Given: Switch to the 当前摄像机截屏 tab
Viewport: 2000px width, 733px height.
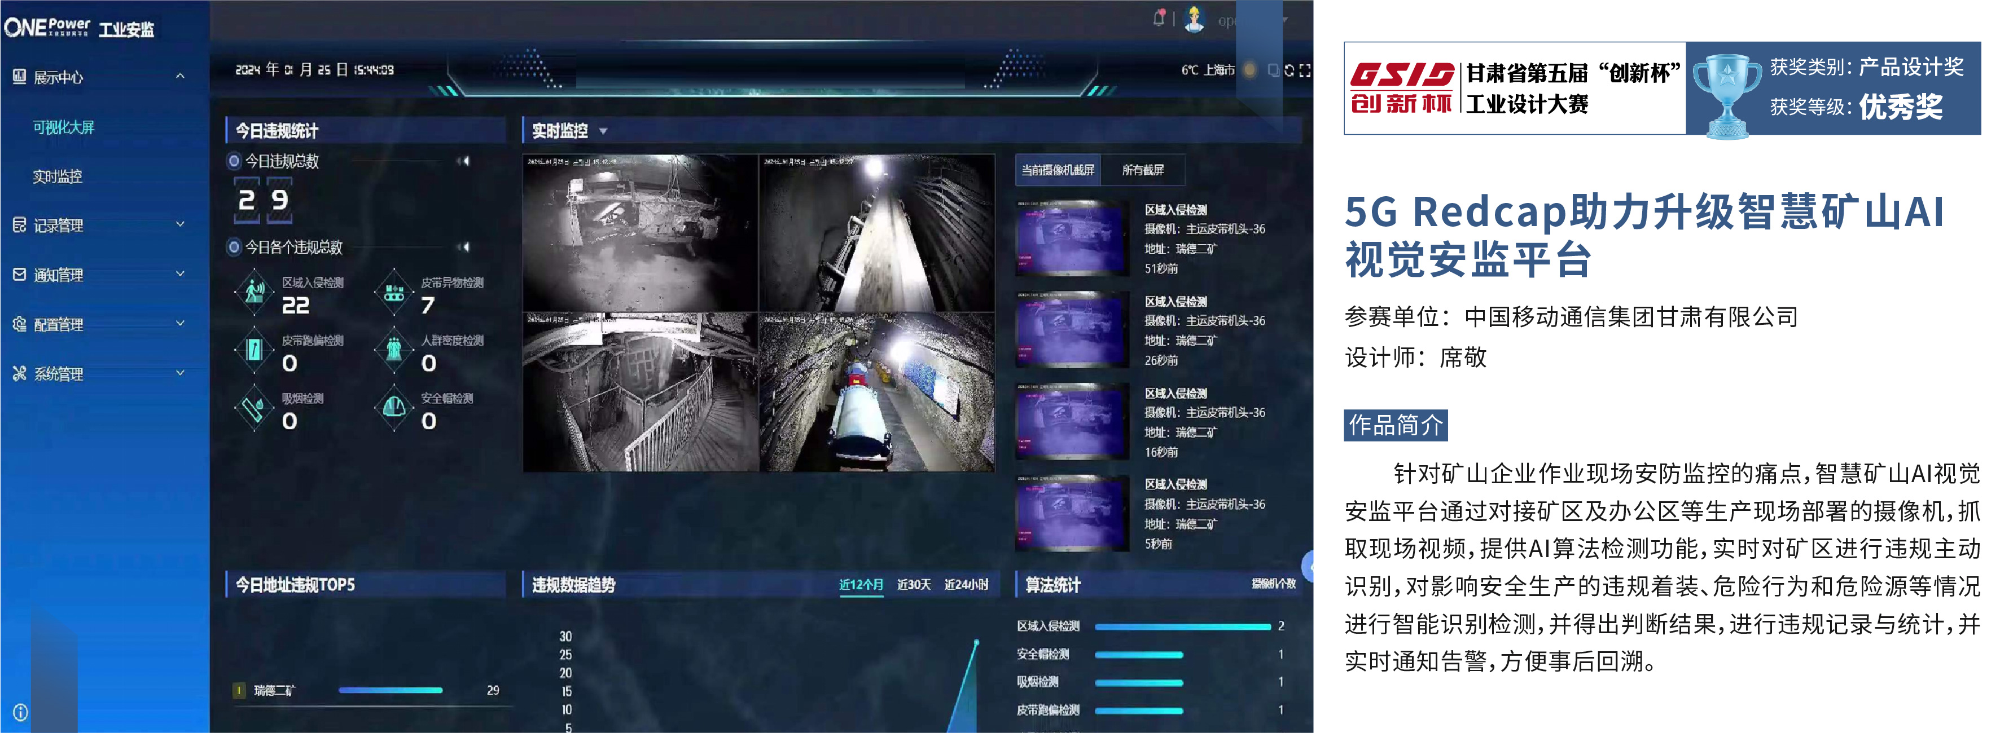Looking at the screenshot, I should (x=1058, y=170).
